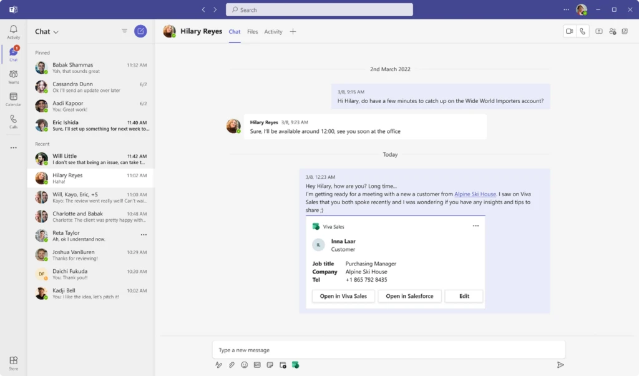Open the chat filter icon

click(x=125, y=31)
